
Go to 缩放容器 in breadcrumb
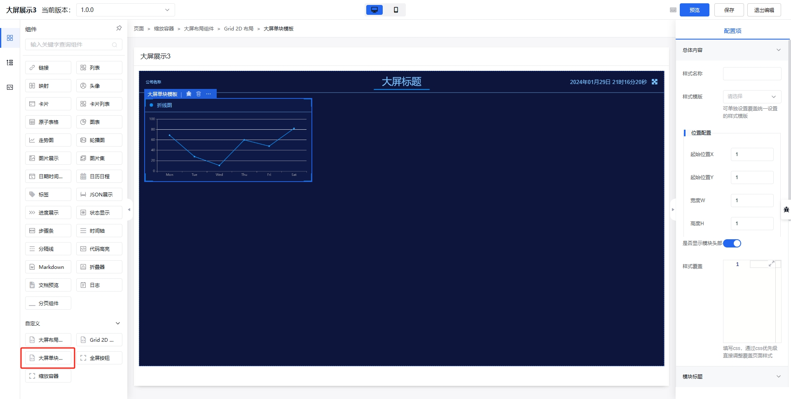coord(164,29)
